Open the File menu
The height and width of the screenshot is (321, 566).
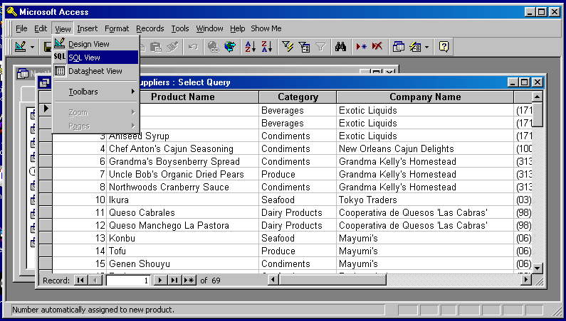(21, 28)
